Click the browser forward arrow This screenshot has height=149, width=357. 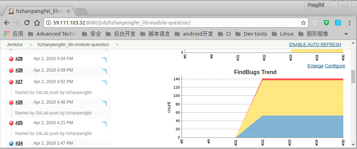point(17,23)
